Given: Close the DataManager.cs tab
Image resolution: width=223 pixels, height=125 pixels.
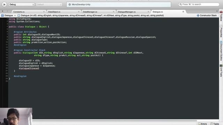Looking at the screenshot, I should click(x=114, y=11).
